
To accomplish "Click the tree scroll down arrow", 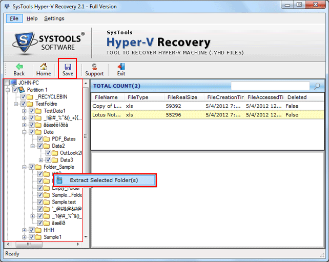I will [86, 237].
